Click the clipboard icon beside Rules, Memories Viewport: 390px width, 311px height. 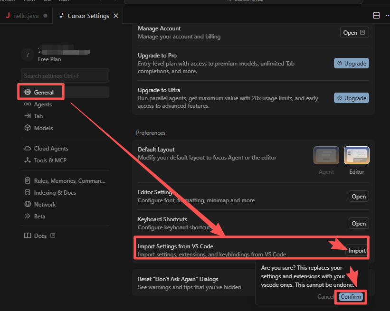coord(28,180)
